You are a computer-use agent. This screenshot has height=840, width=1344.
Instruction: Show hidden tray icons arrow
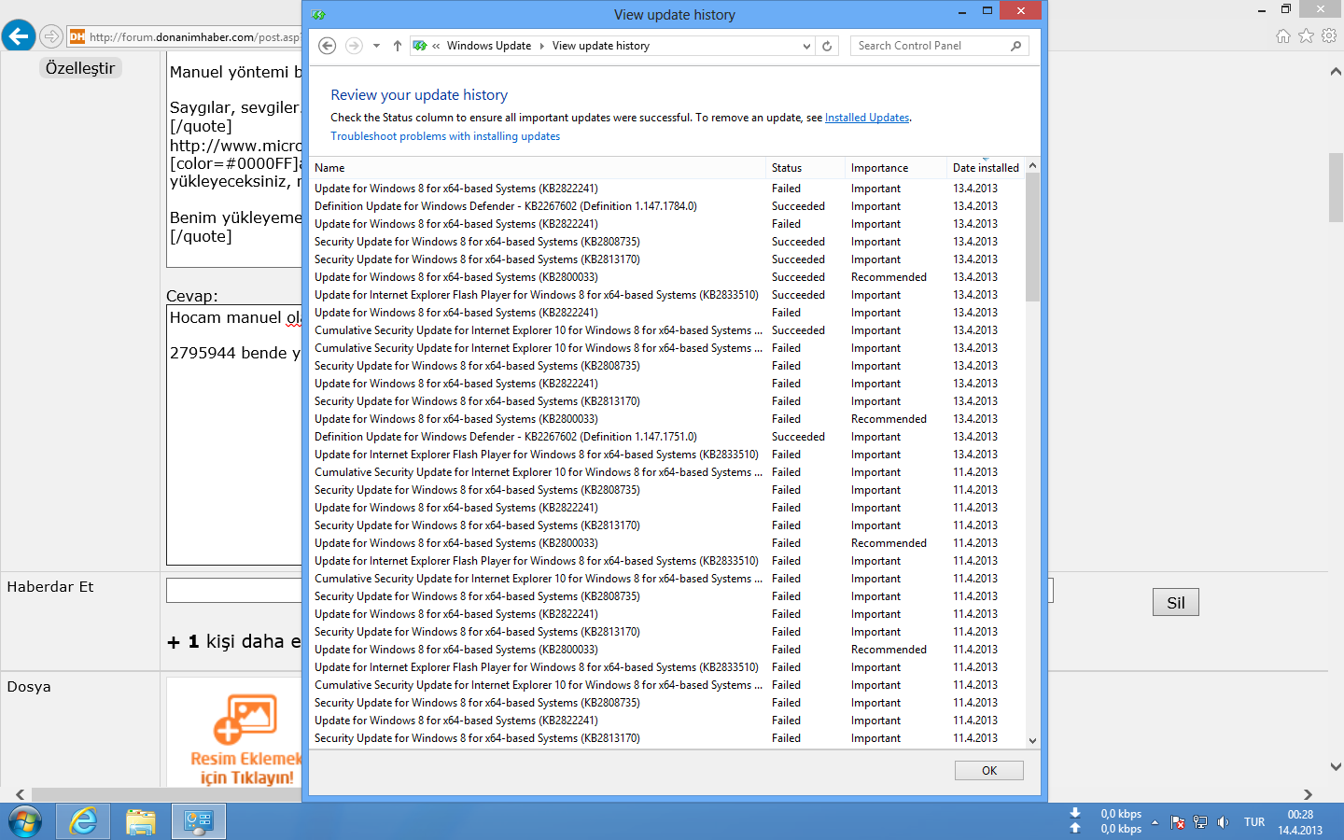(x=1155, y=822)
